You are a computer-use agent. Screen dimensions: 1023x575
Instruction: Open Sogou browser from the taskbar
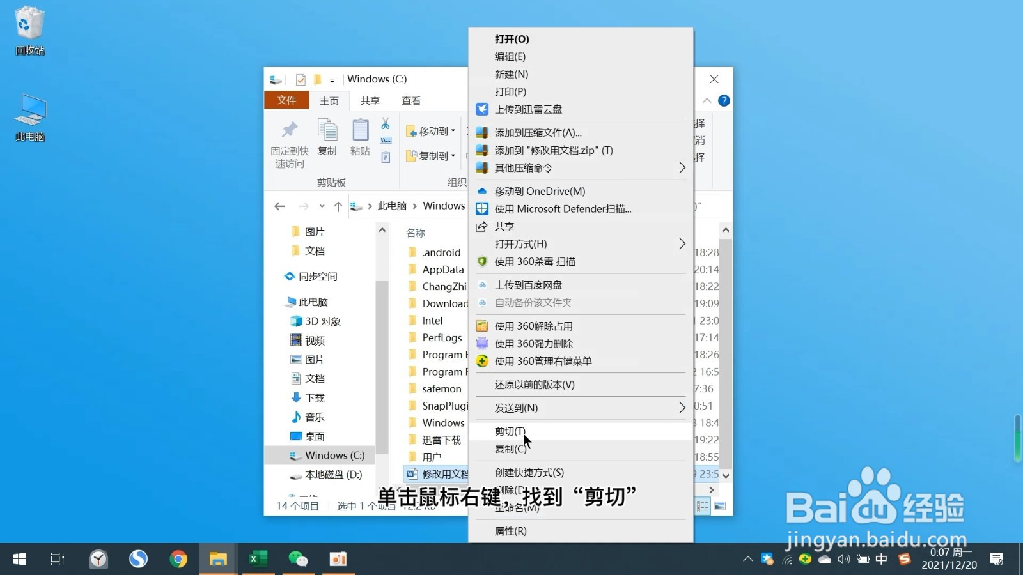138,559
